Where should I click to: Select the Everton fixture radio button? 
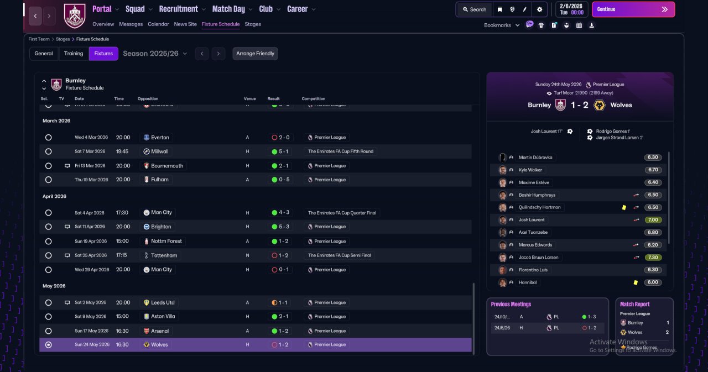pos(49,137)
